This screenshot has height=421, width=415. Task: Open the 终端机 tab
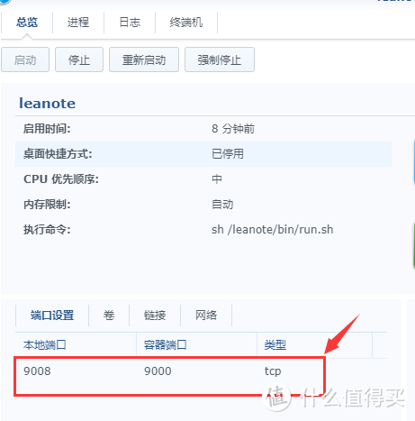tap(186, 23)
